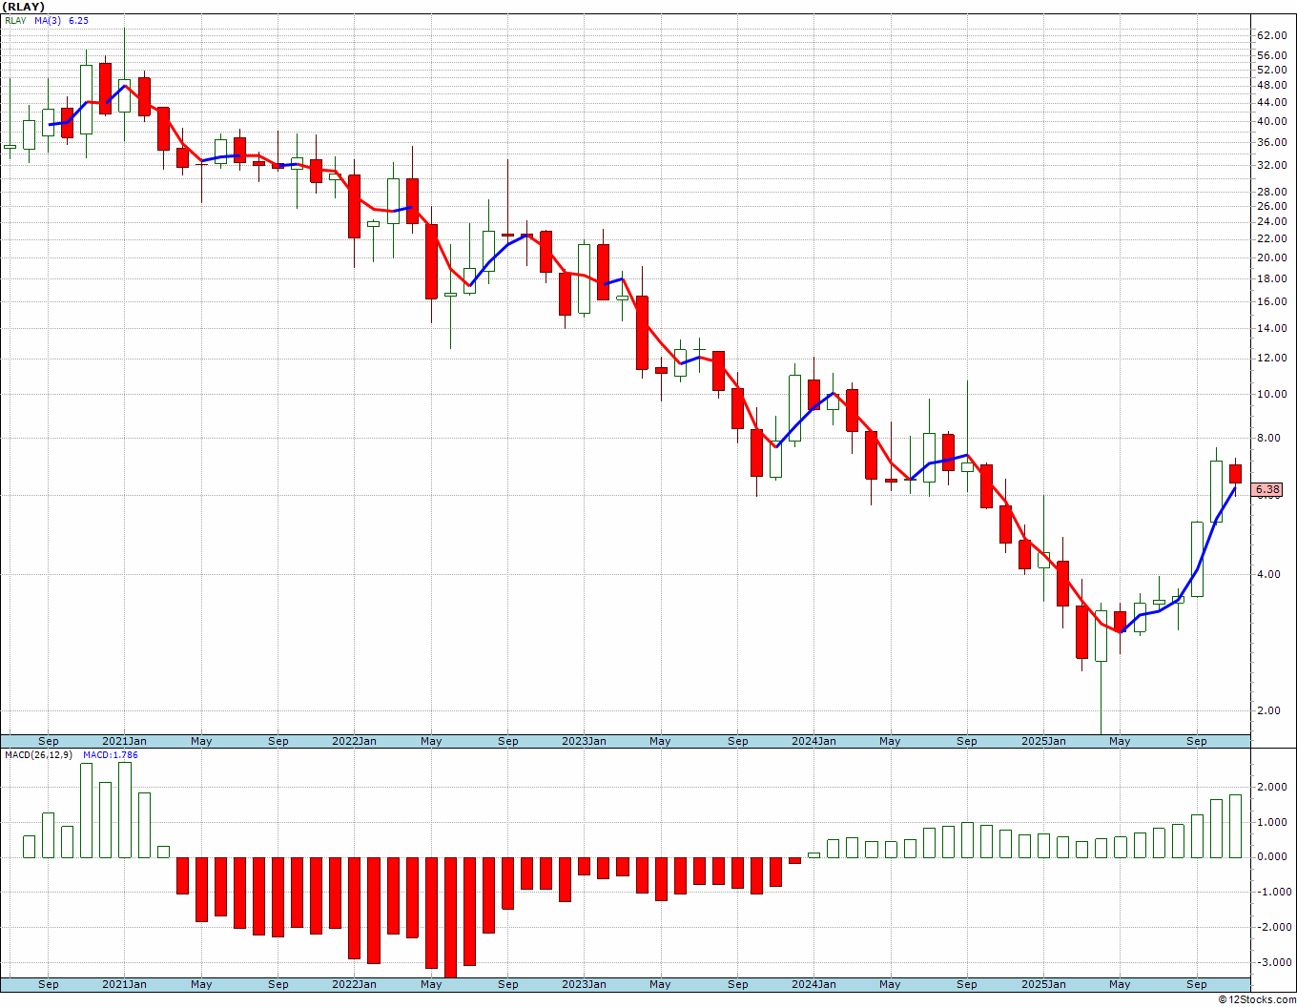Select the 18.00 price axis label
The height and width of the screenshot is (1007, 1297).
(1271, 278)
